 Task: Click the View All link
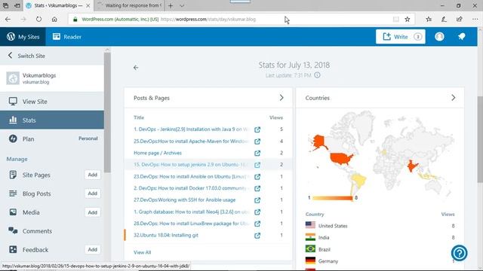(143, 252)
